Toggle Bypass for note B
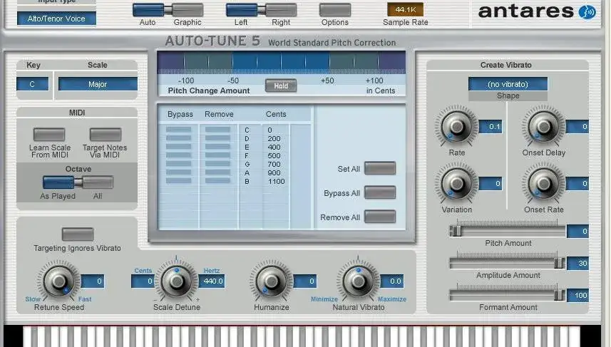611x347 pixels. (x=178, y=181)
